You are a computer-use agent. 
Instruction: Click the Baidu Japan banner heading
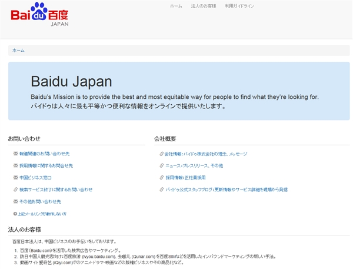pyautogui.click(x=71, y=81)
